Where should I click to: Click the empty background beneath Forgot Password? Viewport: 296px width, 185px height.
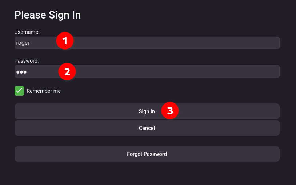[x=147, y=174]
